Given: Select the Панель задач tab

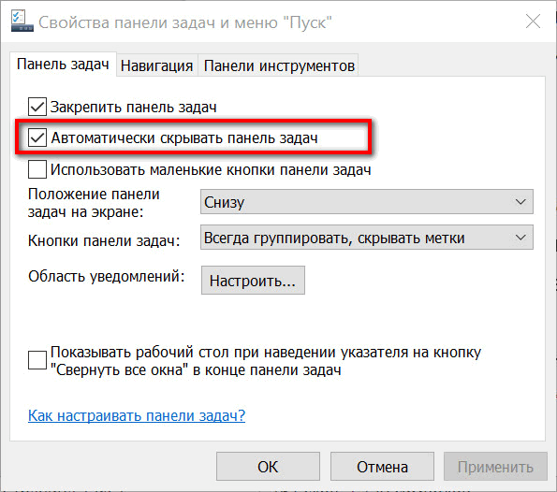Looking at the screenshot, I should pos(63,65).
